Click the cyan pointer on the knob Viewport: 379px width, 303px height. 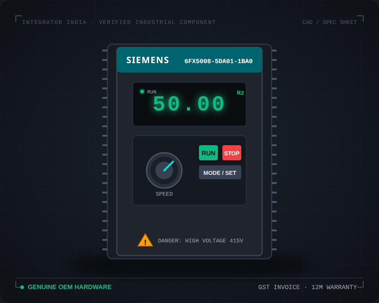[x=169, y=166]
